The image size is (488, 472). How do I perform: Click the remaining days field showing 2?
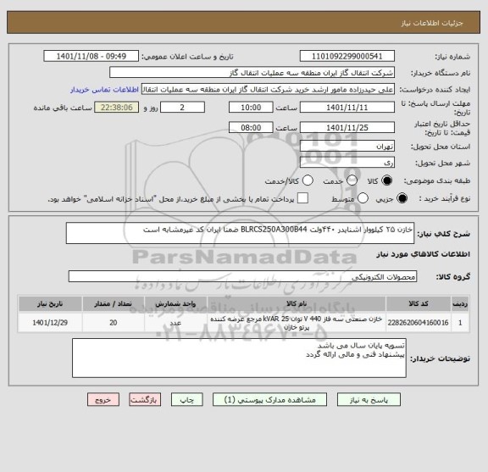[182, 108]
